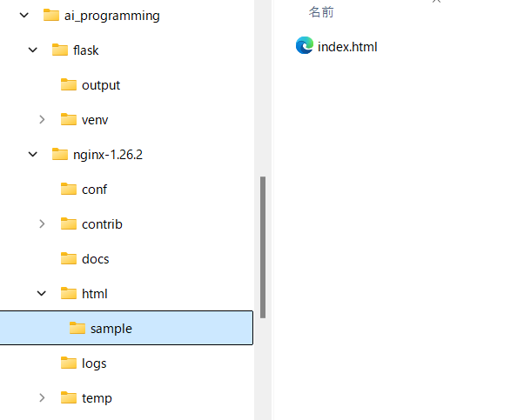Collapse the html folder chevron

[x=42, y=294]
